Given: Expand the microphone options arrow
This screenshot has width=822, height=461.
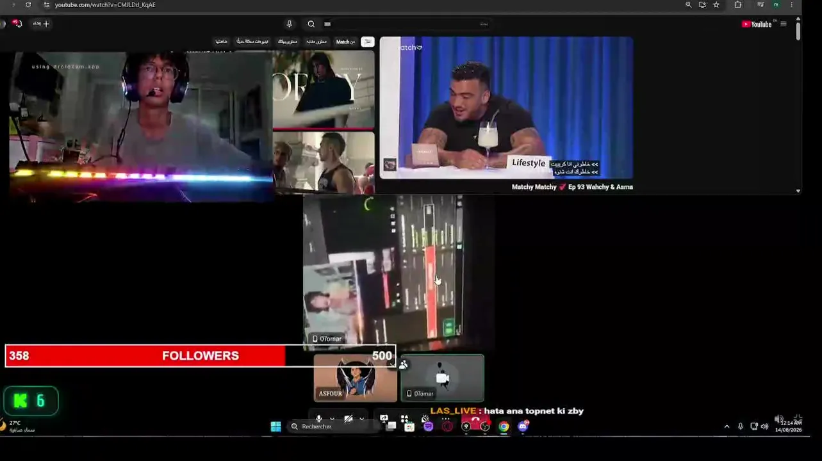Looking at the screenshot, I should pyautogui.click(x=332, y=419).
